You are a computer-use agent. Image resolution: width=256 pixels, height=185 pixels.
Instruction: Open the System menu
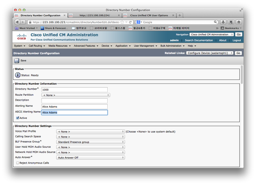(x=20, y=46)
